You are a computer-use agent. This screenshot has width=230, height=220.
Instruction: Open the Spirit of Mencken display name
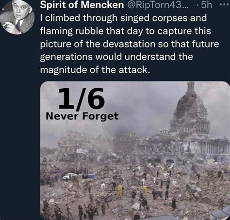pos(82,5)
